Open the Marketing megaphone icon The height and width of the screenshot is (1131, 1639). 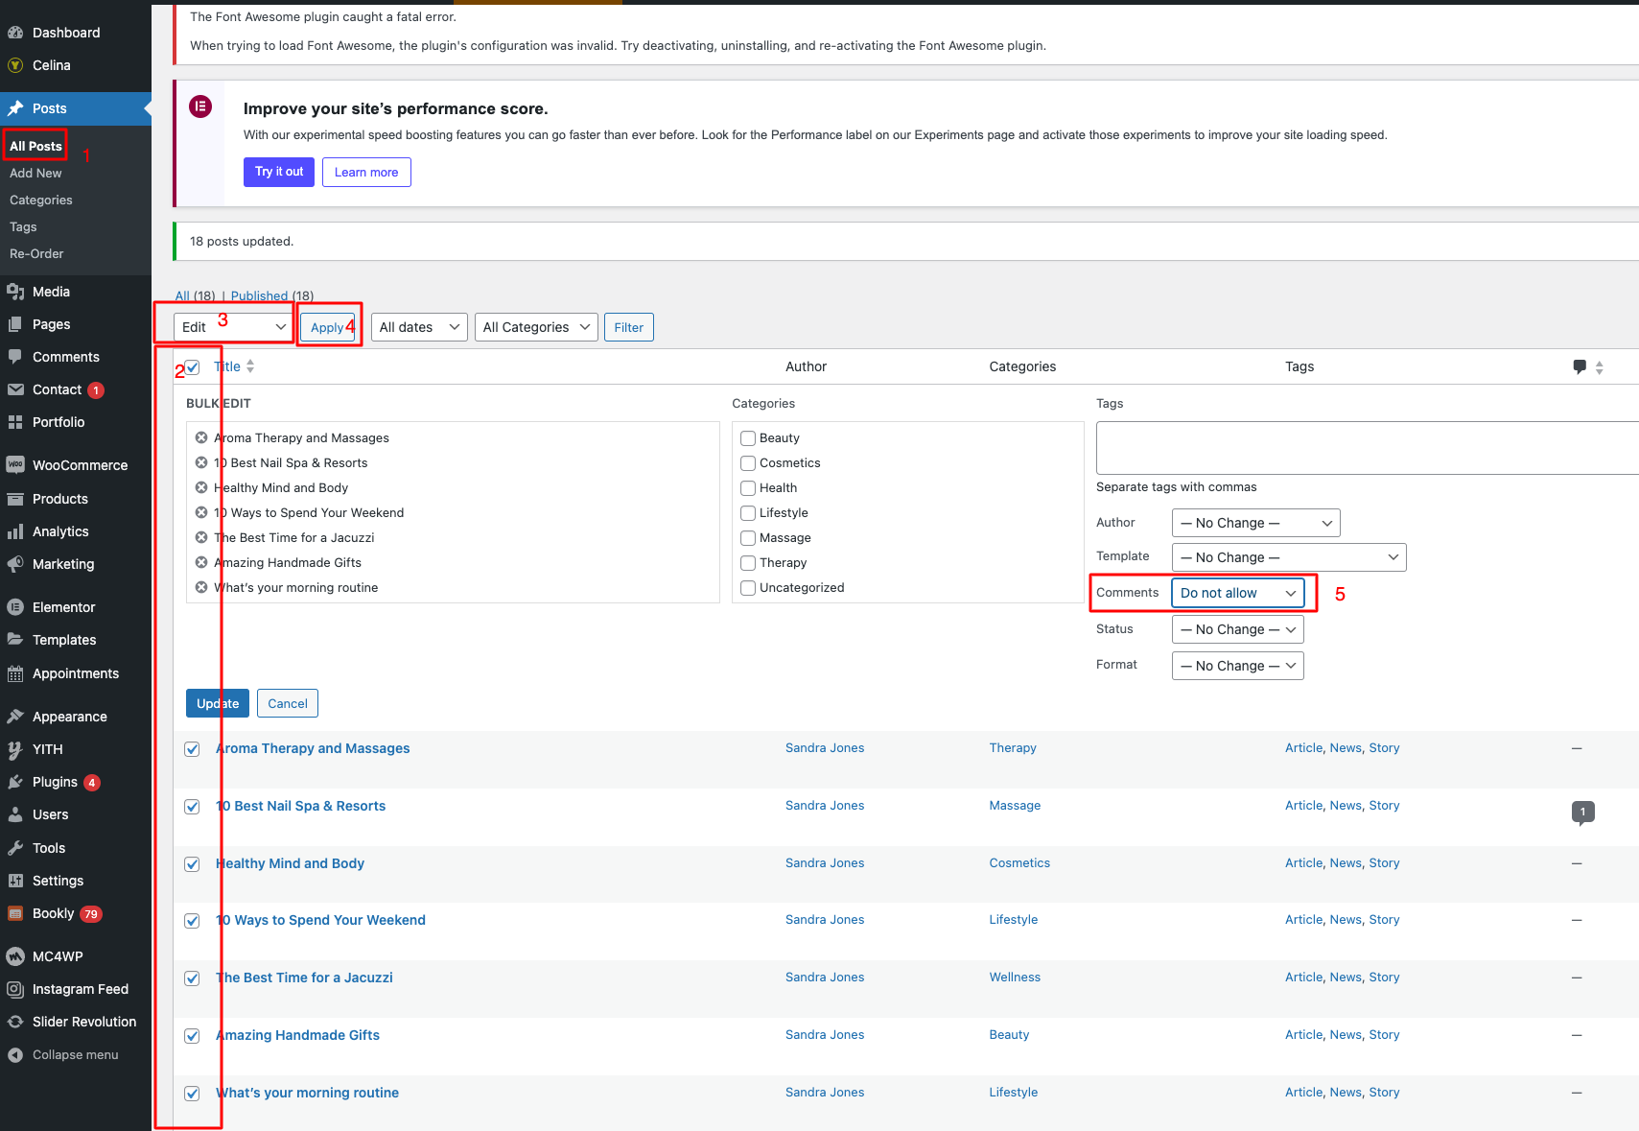coord(15,564)
